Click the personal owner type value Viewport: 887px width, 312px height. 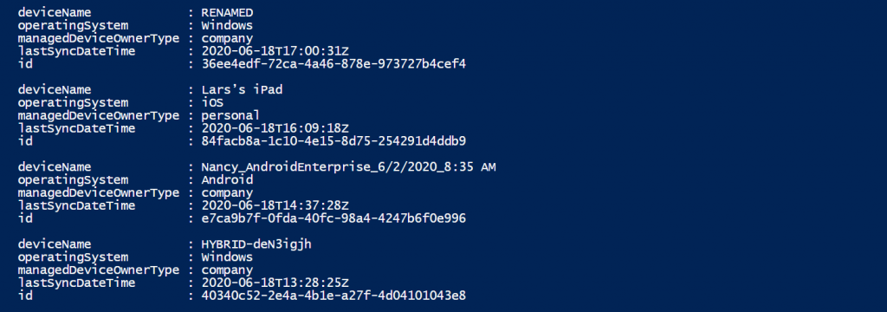[x=230, y=115]
